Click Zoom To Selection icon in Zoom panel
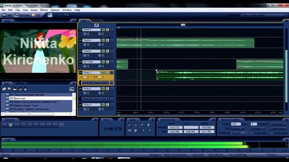This screenshot has height=162, width=289. (x=149, y=125)
